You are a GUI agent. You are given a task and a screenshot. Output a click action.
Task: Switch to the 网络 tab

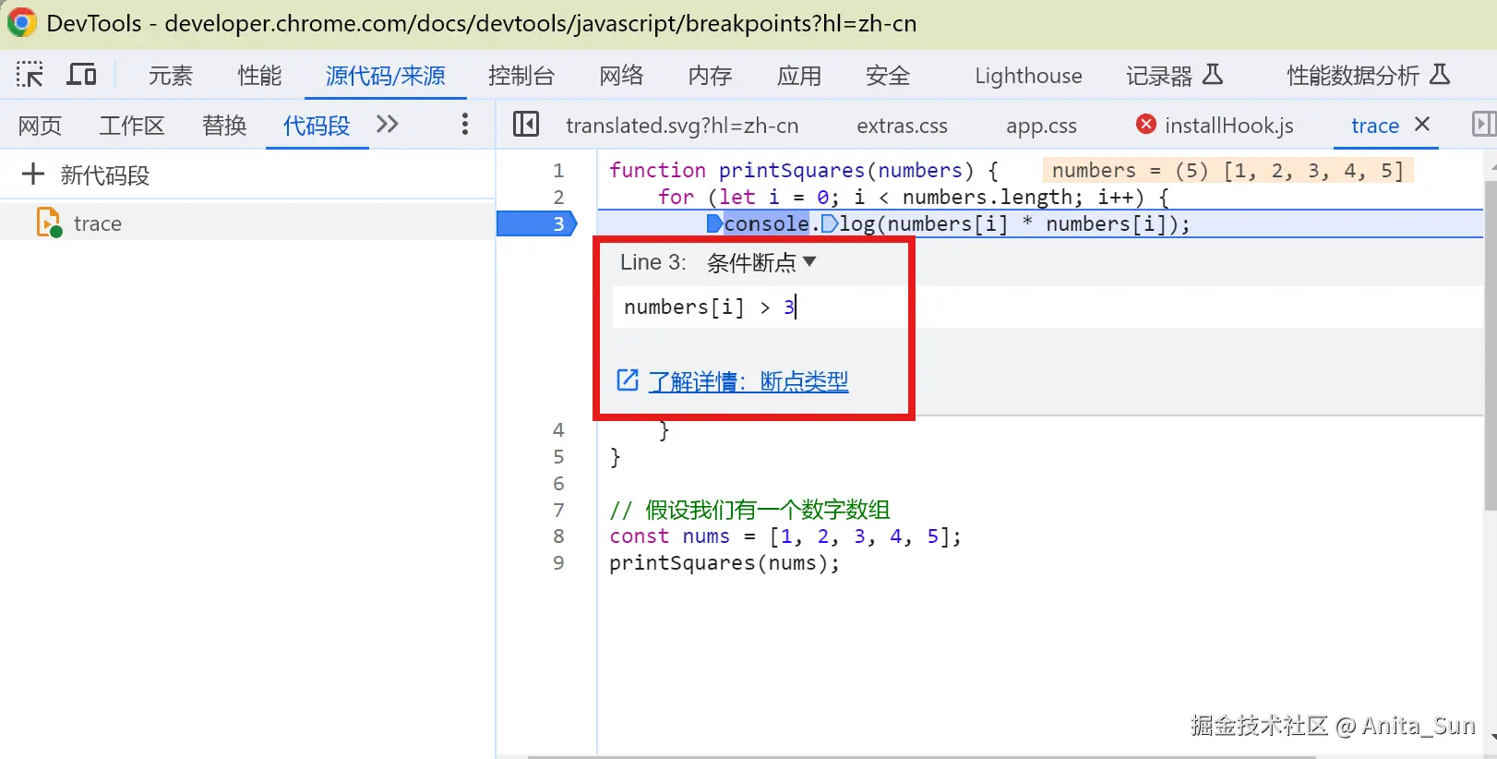pos(621,76)
